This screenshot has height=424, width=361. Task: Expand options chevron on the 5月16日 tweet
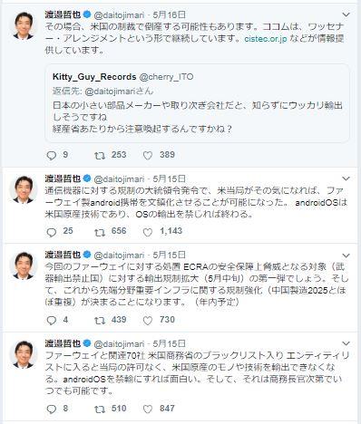pos(346,14)
